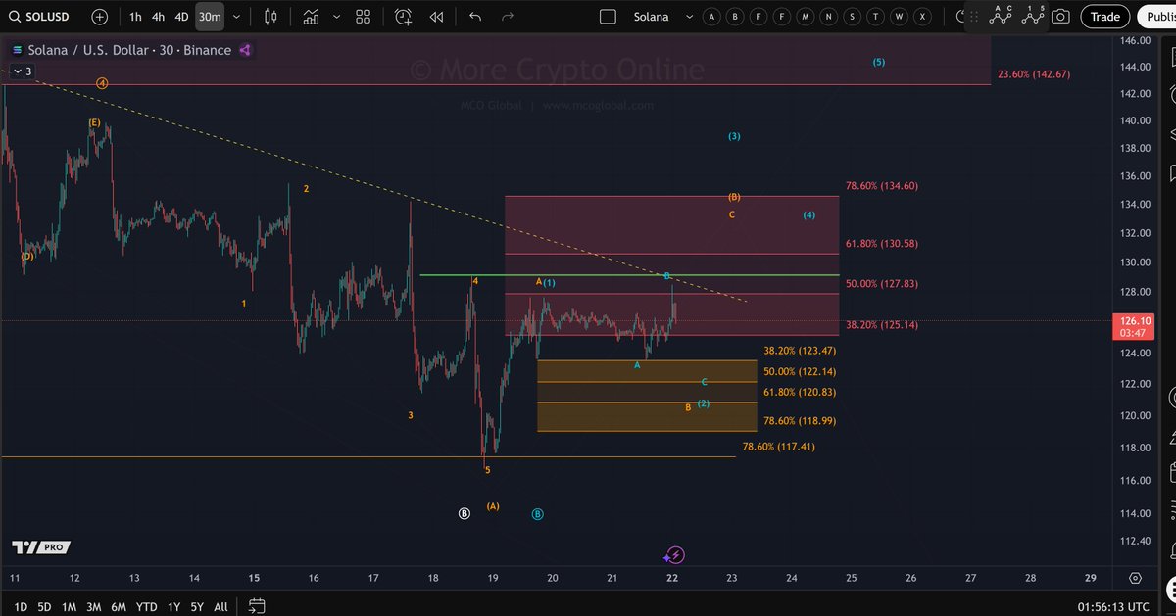Switch to watchlist letter A circle

pyautogui.click(x=711, y=17)
